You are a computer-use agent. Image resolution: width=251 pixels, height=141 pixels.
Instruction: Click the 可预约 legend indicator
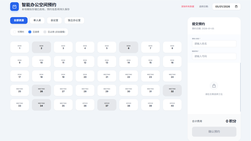click(x=15, y=32)
